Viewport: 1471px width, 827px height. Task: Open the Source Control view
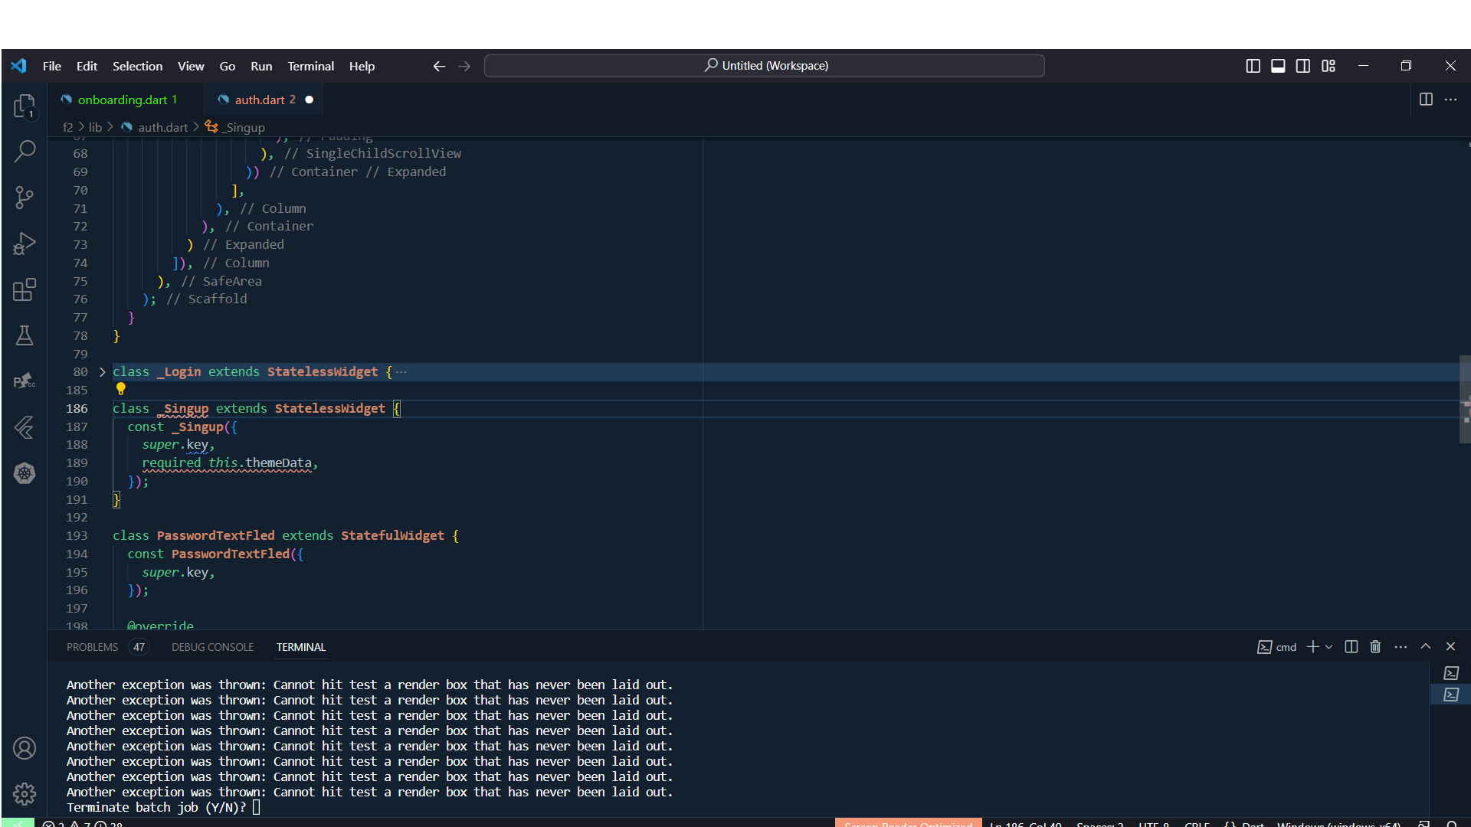tap(25, 197)
